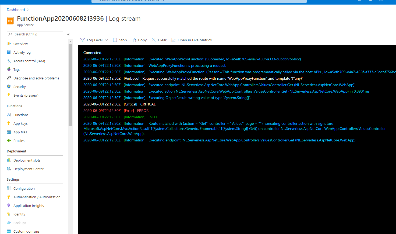The image size is (396, 234).
Task: Click the Search (Ctrl+/) field
Action: pyautogui.click(x=35, y=34)
